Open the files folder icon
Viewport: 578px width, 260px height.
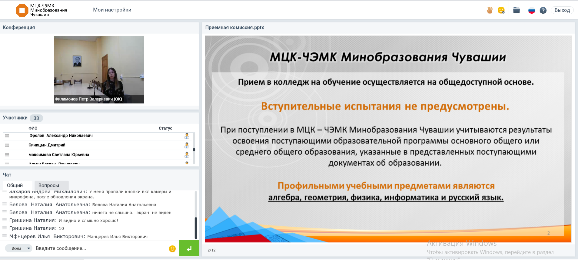[x=517, y=10]
